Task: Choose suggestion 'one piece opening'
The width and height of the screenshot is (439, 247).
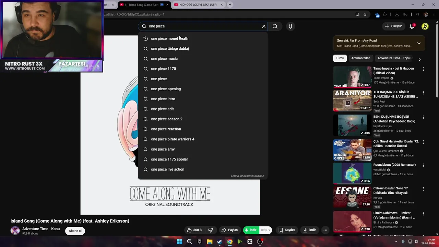Action: (x=203, y=89)
